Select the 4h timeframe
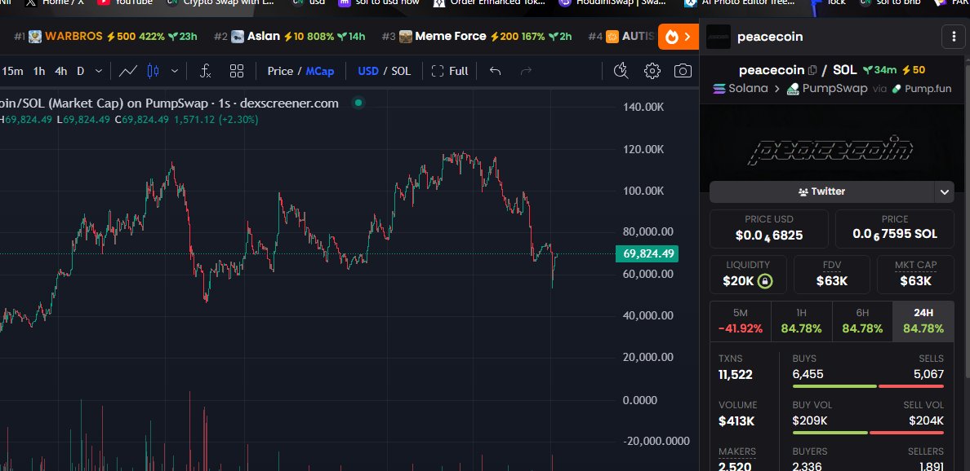970x471 pixels. (x=60, y=71)
